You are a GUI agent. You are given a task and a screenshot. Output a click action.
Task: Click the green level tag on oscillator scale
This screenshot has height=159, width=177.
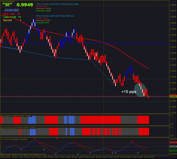173,151
